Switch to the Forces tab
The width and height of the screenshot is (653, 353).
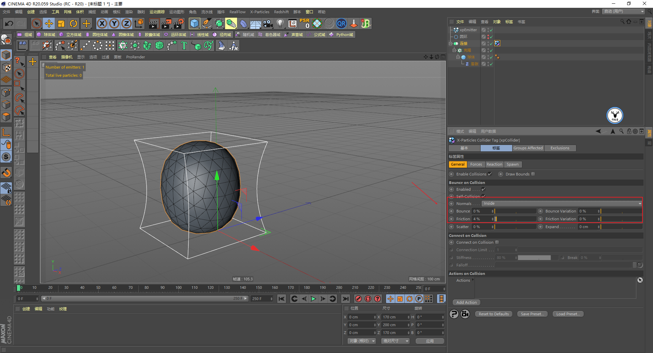[x=476, y=164]
